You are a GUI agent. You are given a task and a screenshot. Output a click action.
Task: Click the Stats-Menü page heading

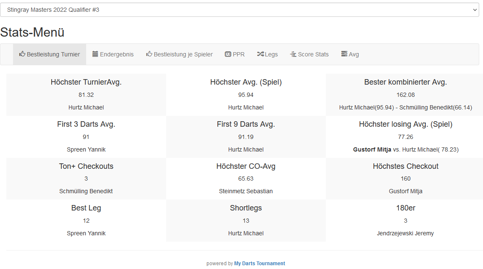point(32,32)
